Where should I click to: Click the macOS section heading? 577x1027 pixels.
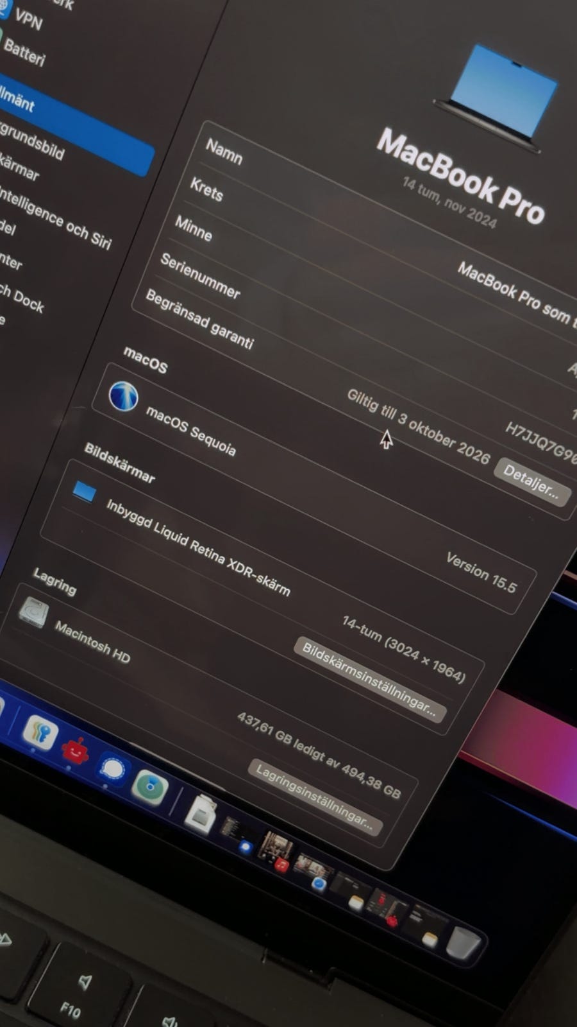(x=146, y=359)
